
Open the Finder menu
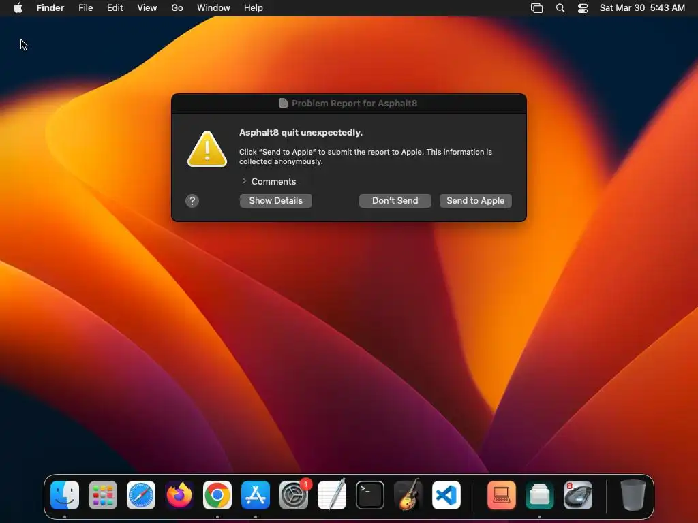coord(50,8)
